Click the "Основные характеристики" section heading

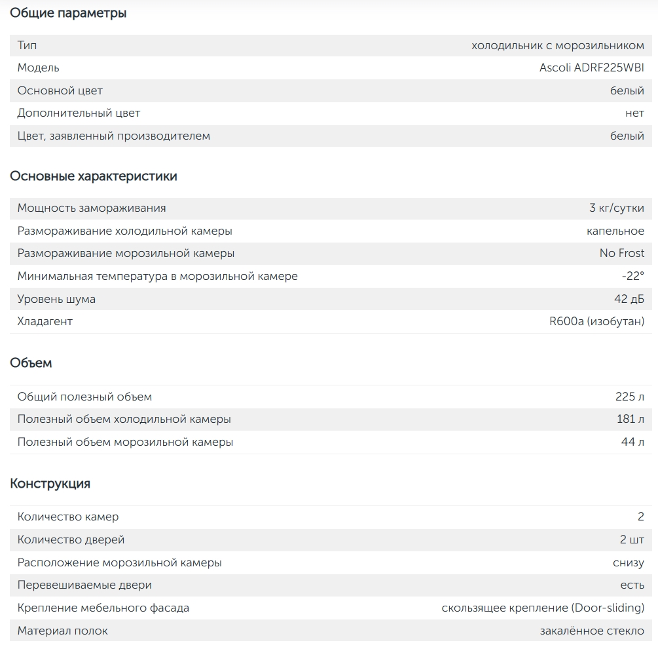pos(94,176)
